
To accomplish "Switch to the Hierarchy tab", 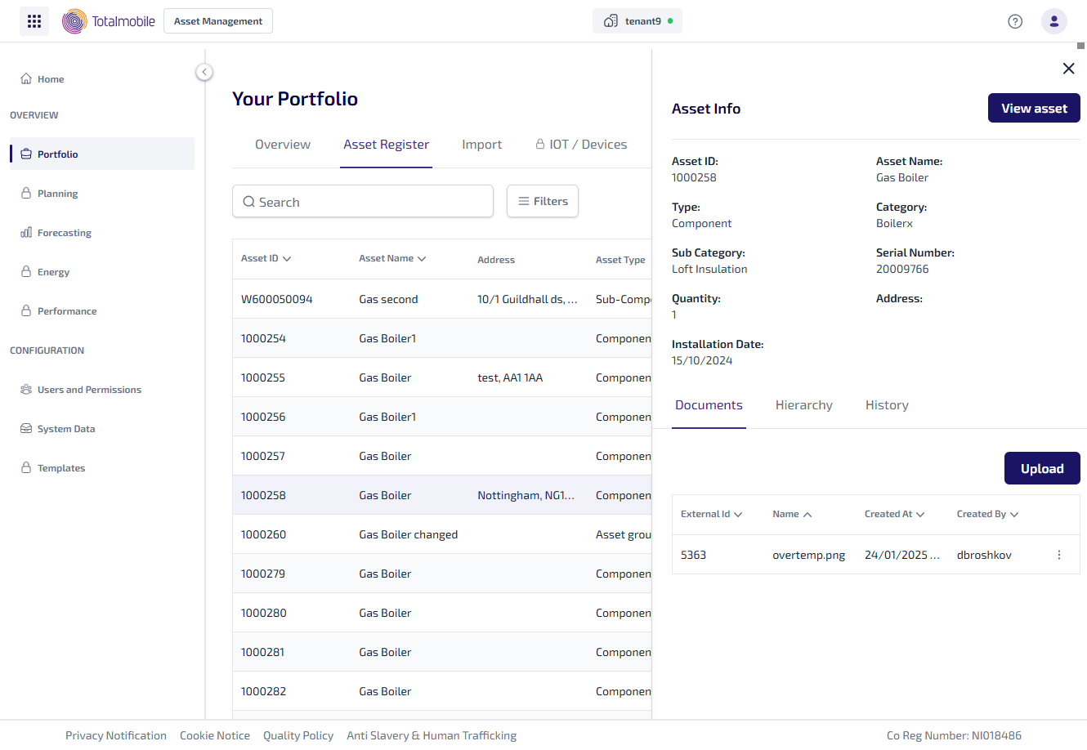I will (803, 405).
